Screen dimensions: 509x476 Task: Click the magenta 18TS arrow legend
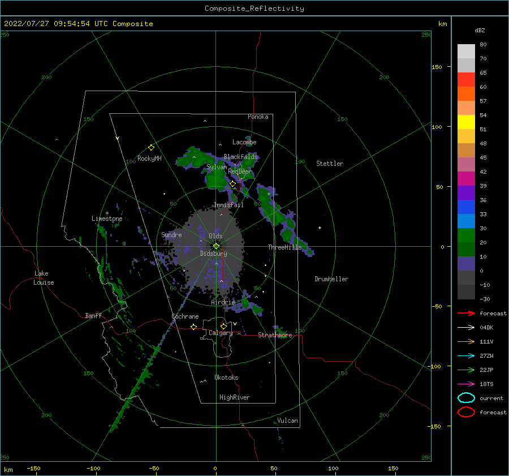point(466,384)
